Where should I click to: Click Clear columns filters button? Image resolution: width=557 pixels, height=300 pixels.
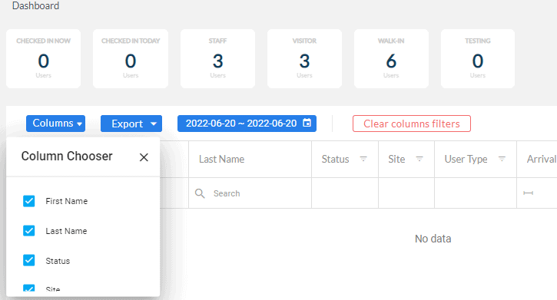[x=412, y=124]
